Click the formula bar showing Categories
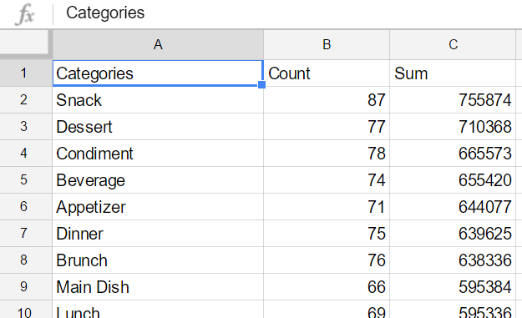This screenshot has height=318, width=522. coord(286,13)
